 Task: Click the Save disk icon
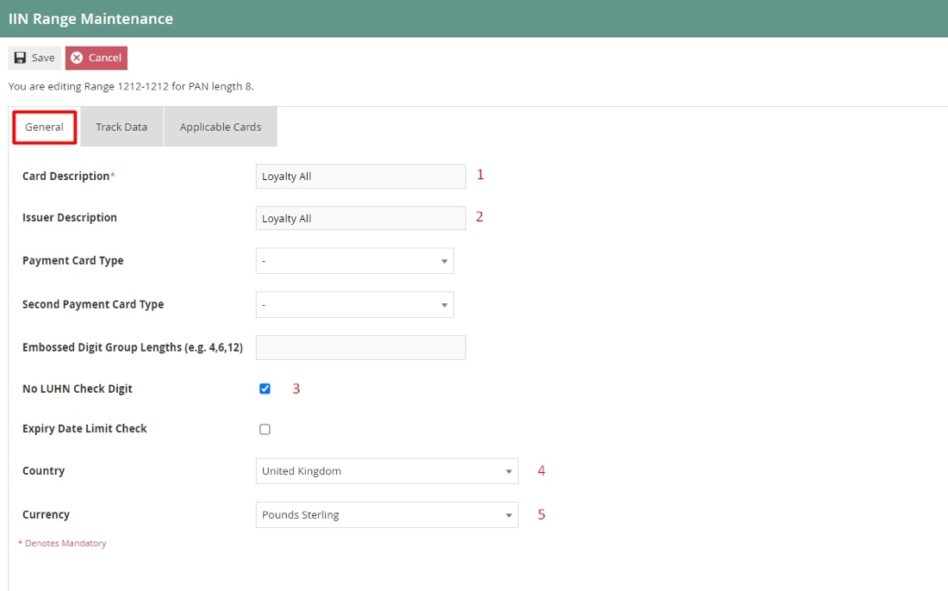20,57
